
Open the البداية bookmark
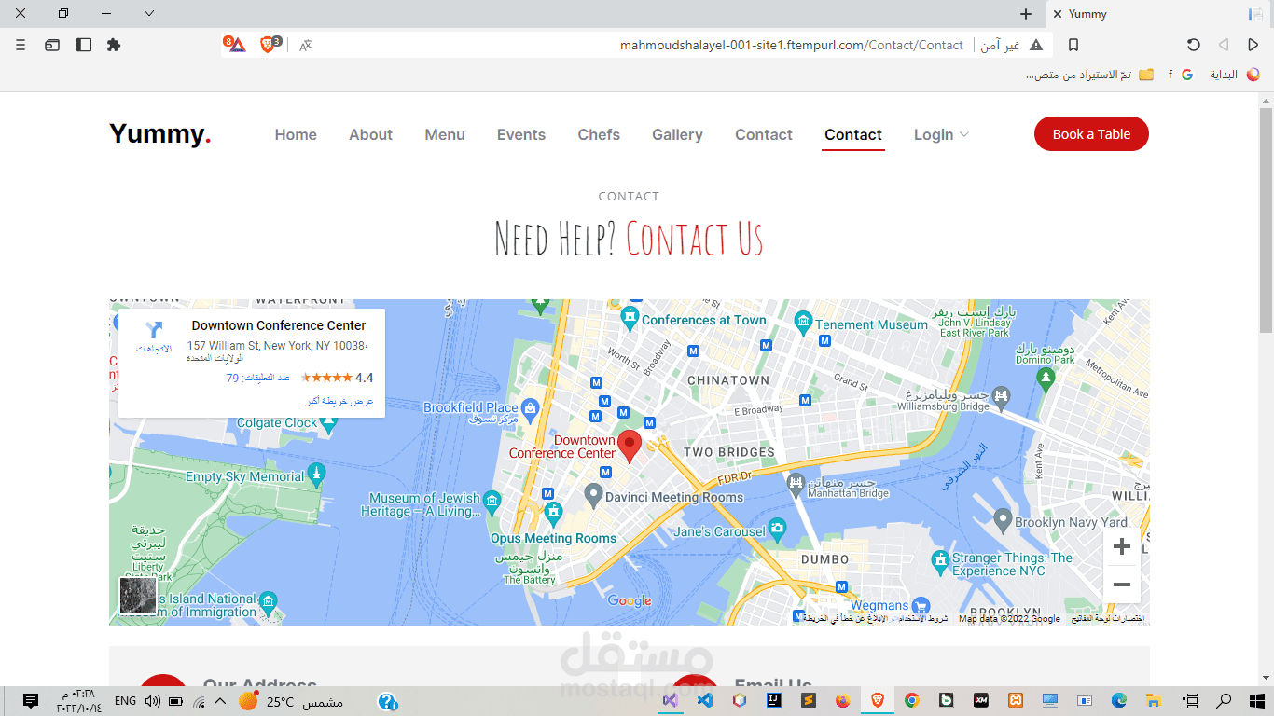coord(1235,75)
